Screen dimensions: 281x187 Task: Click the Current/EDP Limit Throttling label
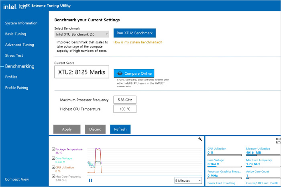263,183
